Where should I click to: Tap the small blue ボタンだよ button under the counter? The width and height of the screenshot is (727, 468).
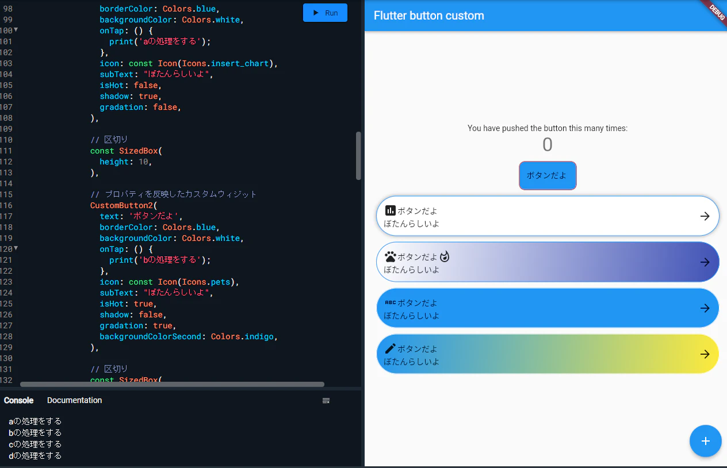click(548, 175)
